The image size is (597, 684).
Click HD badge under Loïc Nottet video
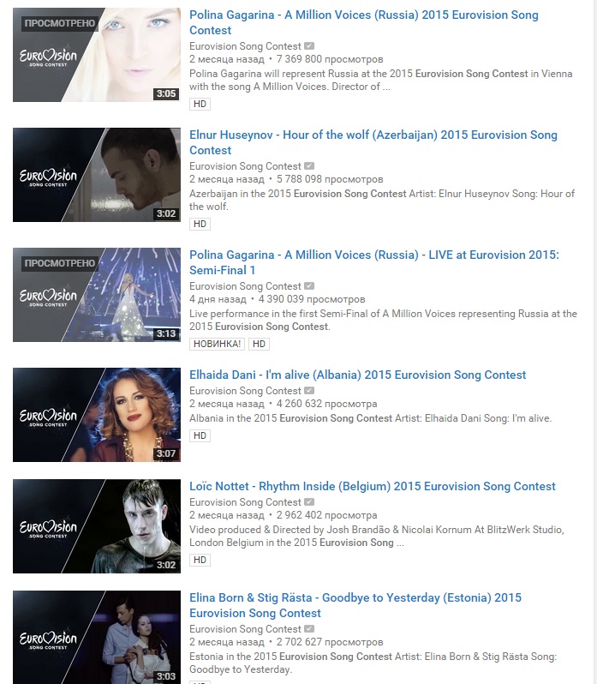[200, 560]
